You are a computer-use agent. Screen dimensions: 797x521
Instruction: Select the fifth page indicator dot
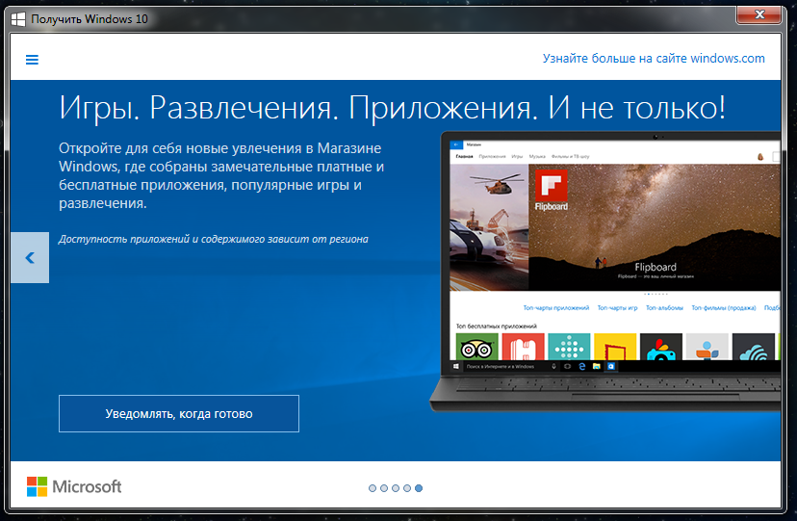point(419,488)
